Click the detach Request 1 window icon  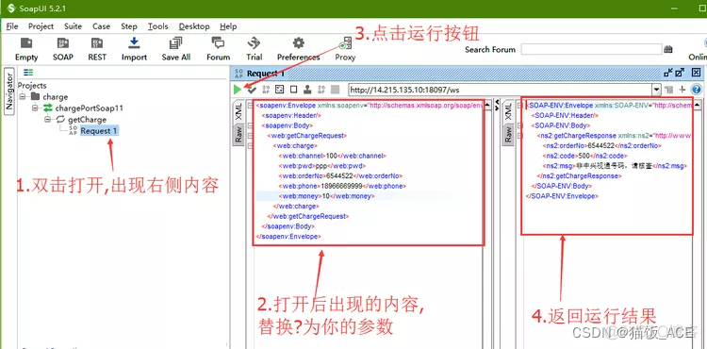coord(668,73)
